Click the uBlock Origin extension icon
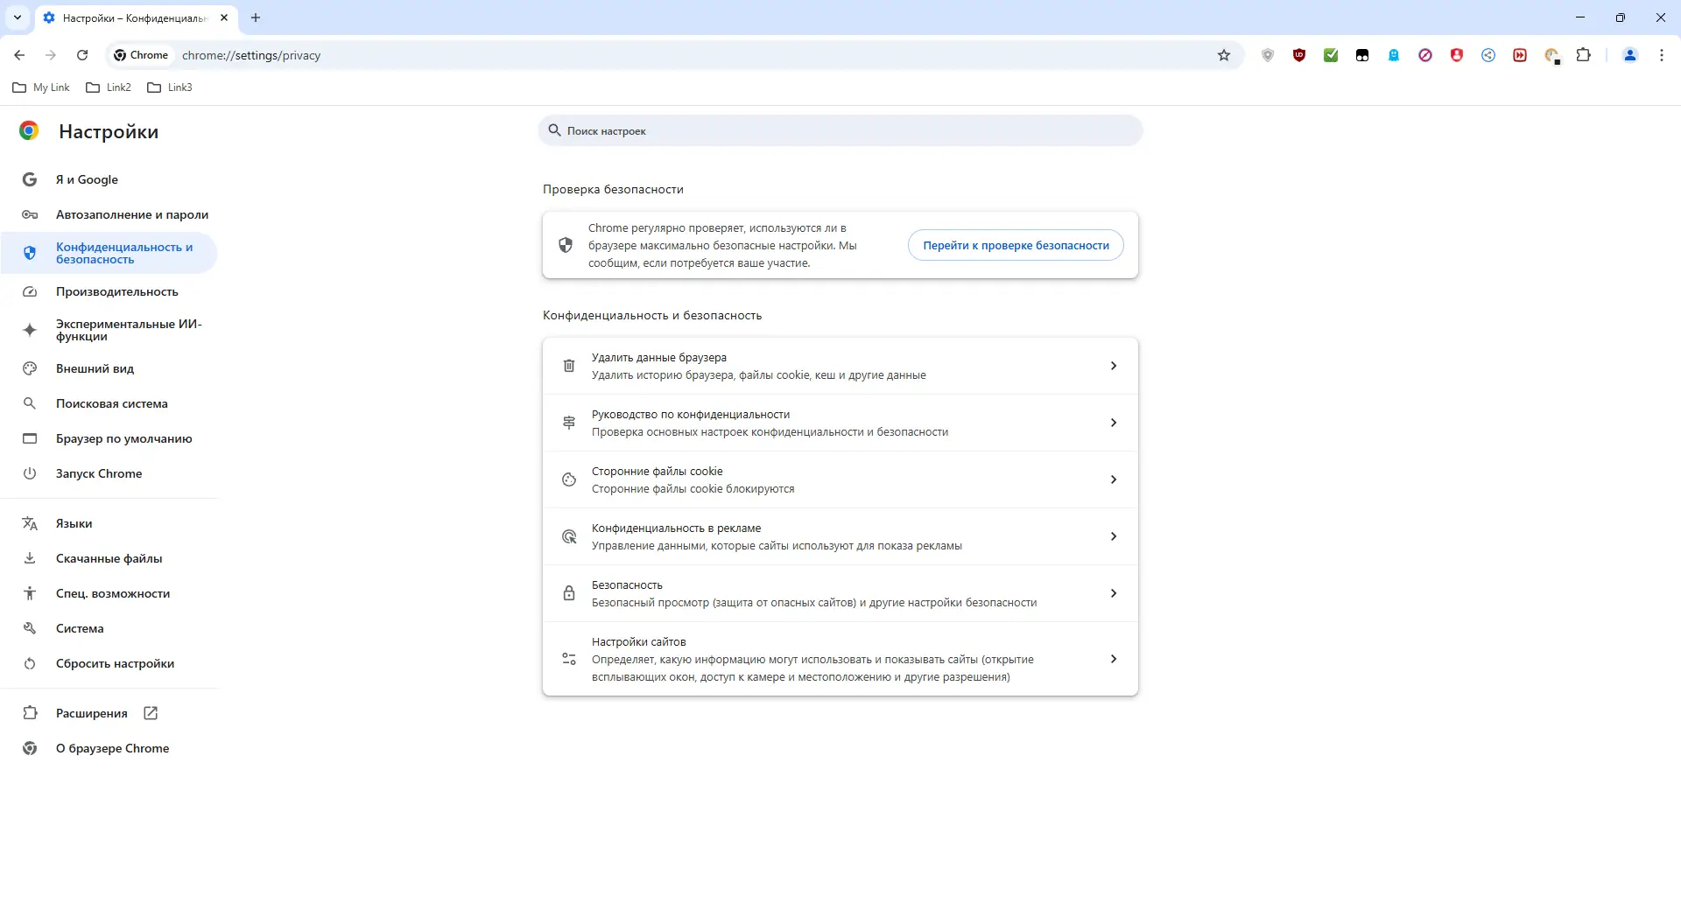Screen dimensions: 1681x910 pos(1299,55)
